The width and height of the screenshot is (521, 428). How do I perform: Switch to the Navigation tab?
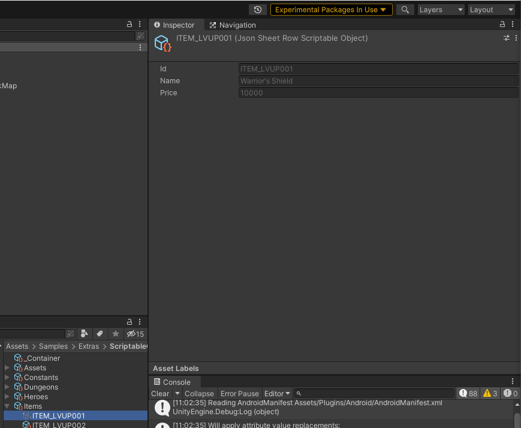pos(232,25)
